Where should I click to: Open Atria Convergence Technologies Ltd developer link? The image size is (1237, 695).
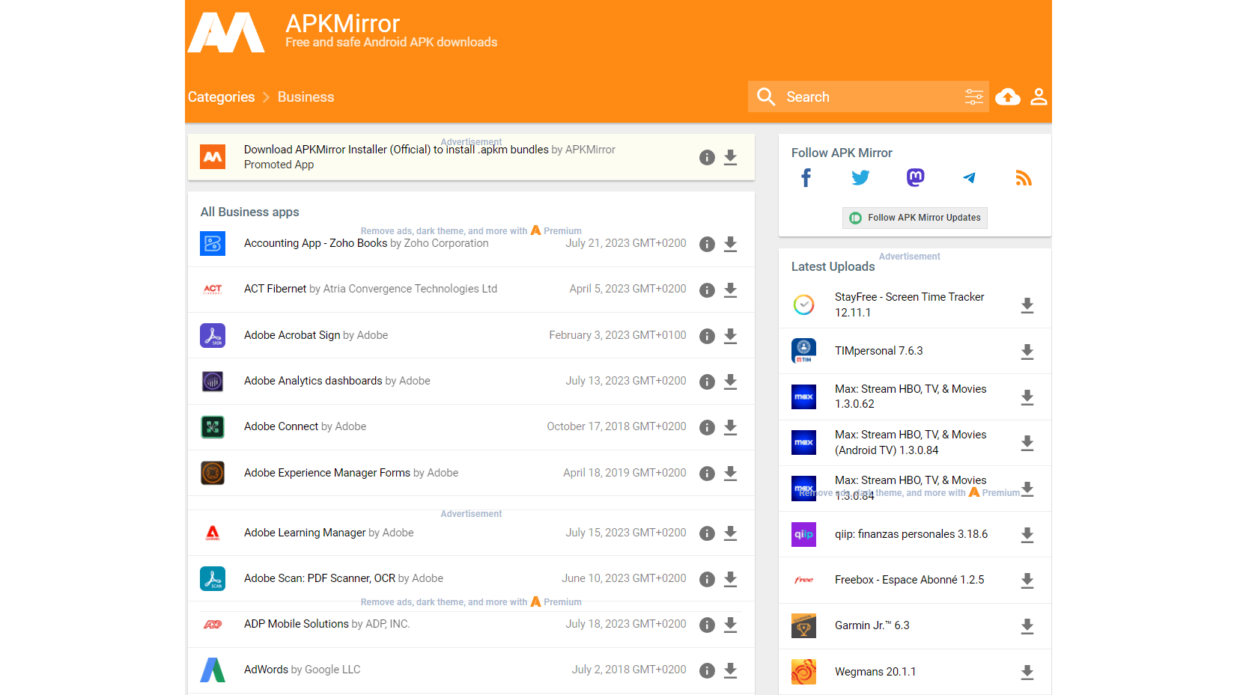click(410, 289)
